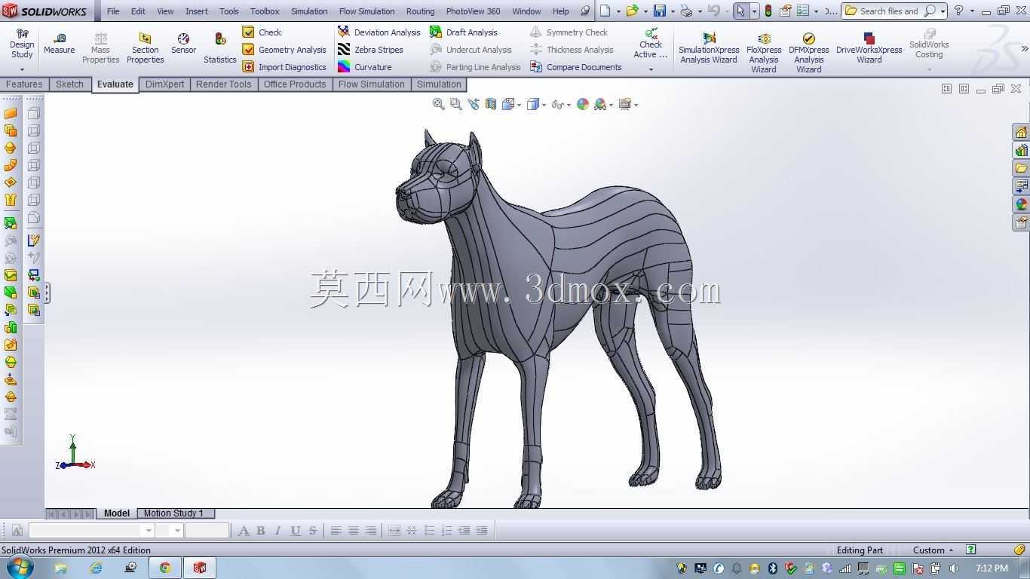This screenshot has width=1030, height=579.
Task: Launch DFMXpress Analysis Wizard
Action: coord(808,53)
